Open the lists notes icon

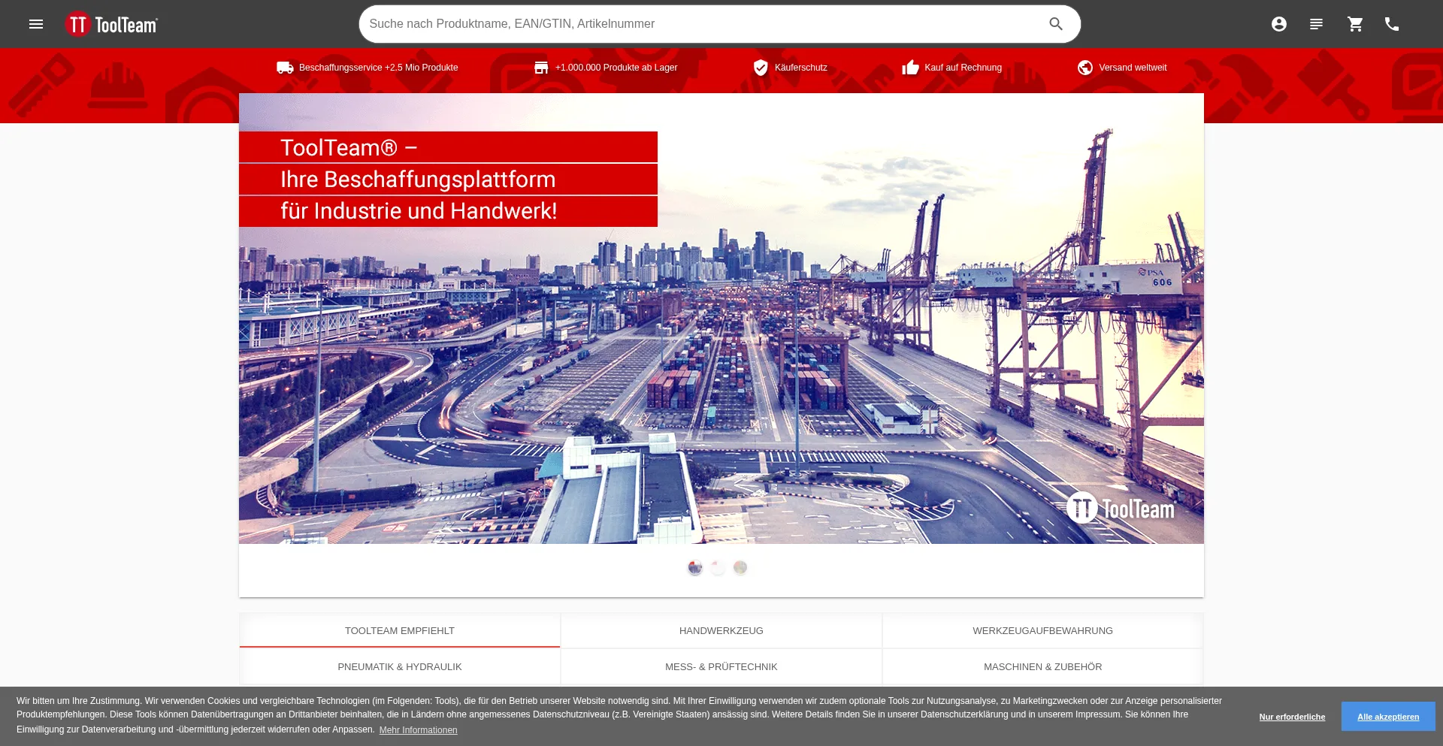[x=1316, y=24]
